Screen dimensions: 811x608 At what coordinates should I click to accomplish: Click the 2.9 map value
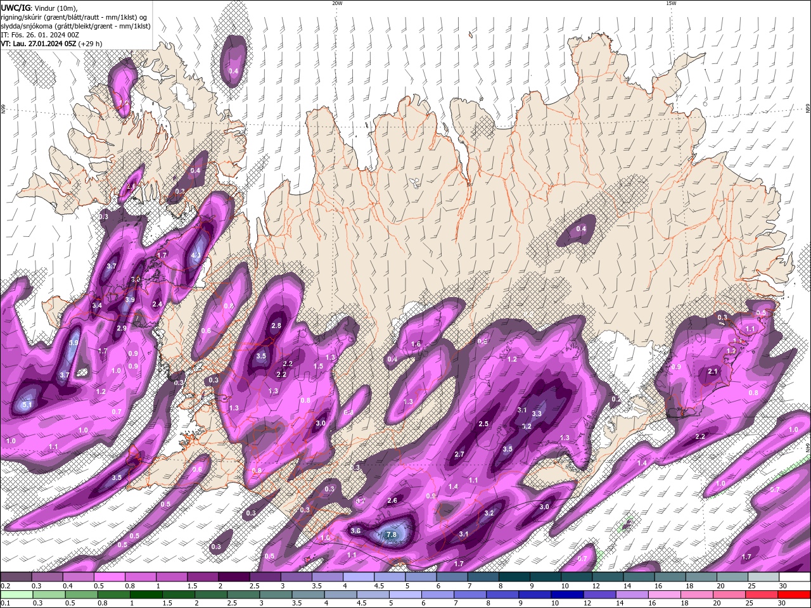[x=122, y=328]
